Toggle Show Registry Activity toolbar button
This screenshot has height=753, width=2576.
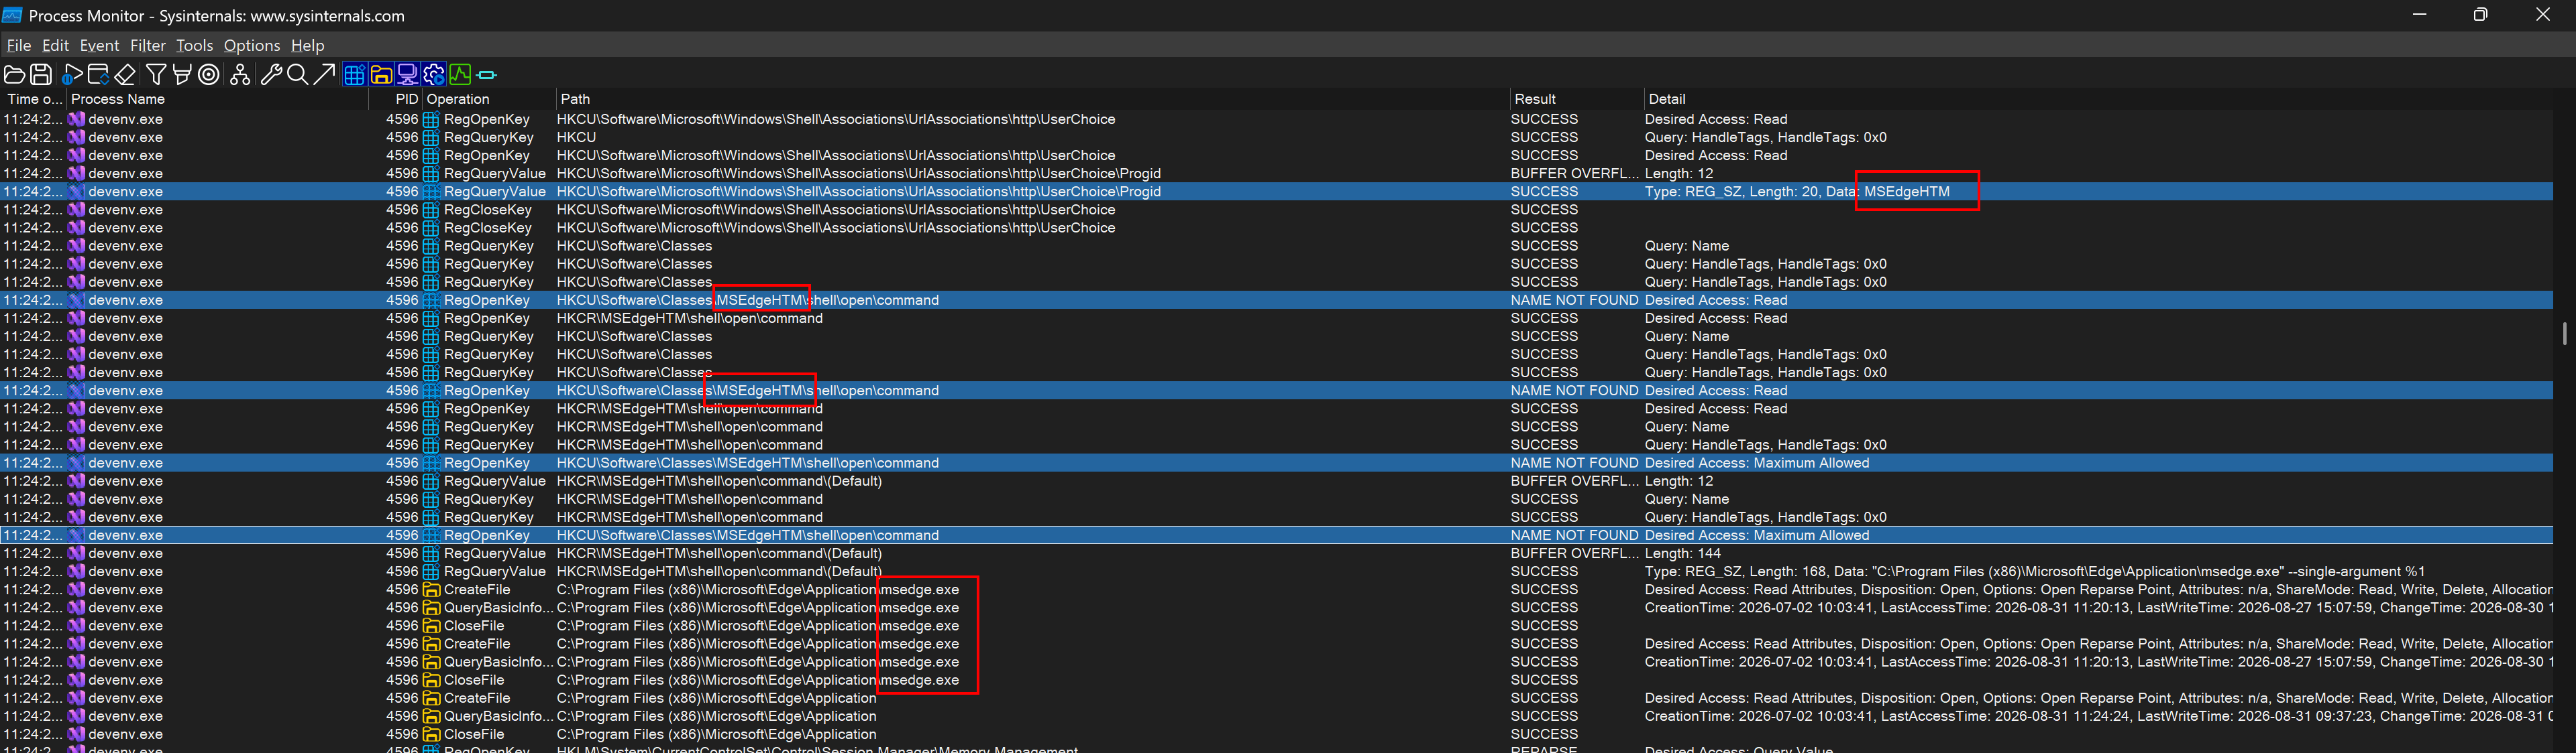click(x=354, y=75)
